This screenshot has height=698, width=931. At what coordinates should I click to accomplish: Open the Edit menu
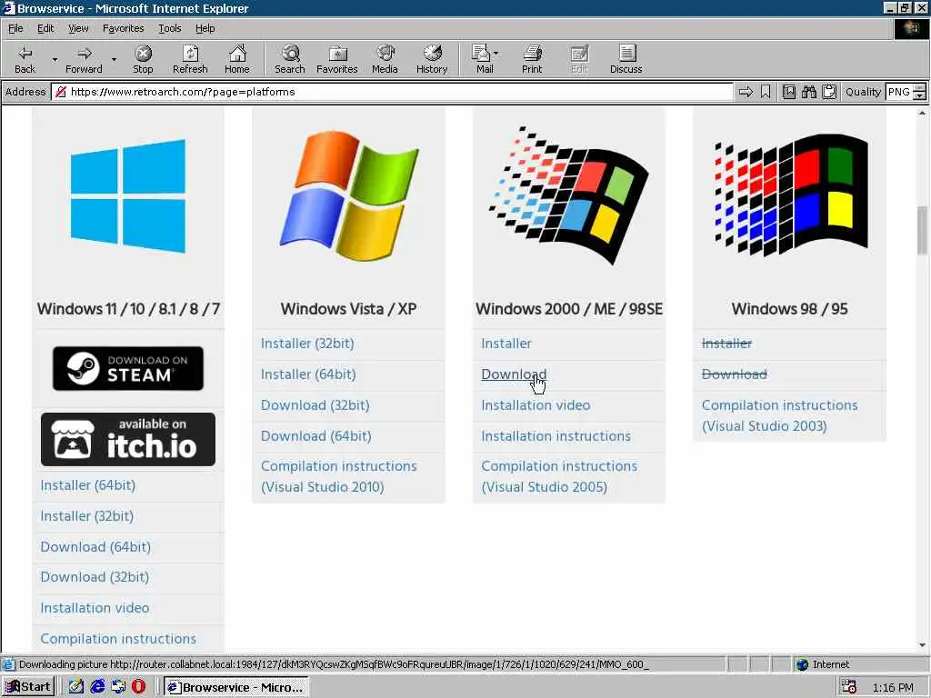45,28
